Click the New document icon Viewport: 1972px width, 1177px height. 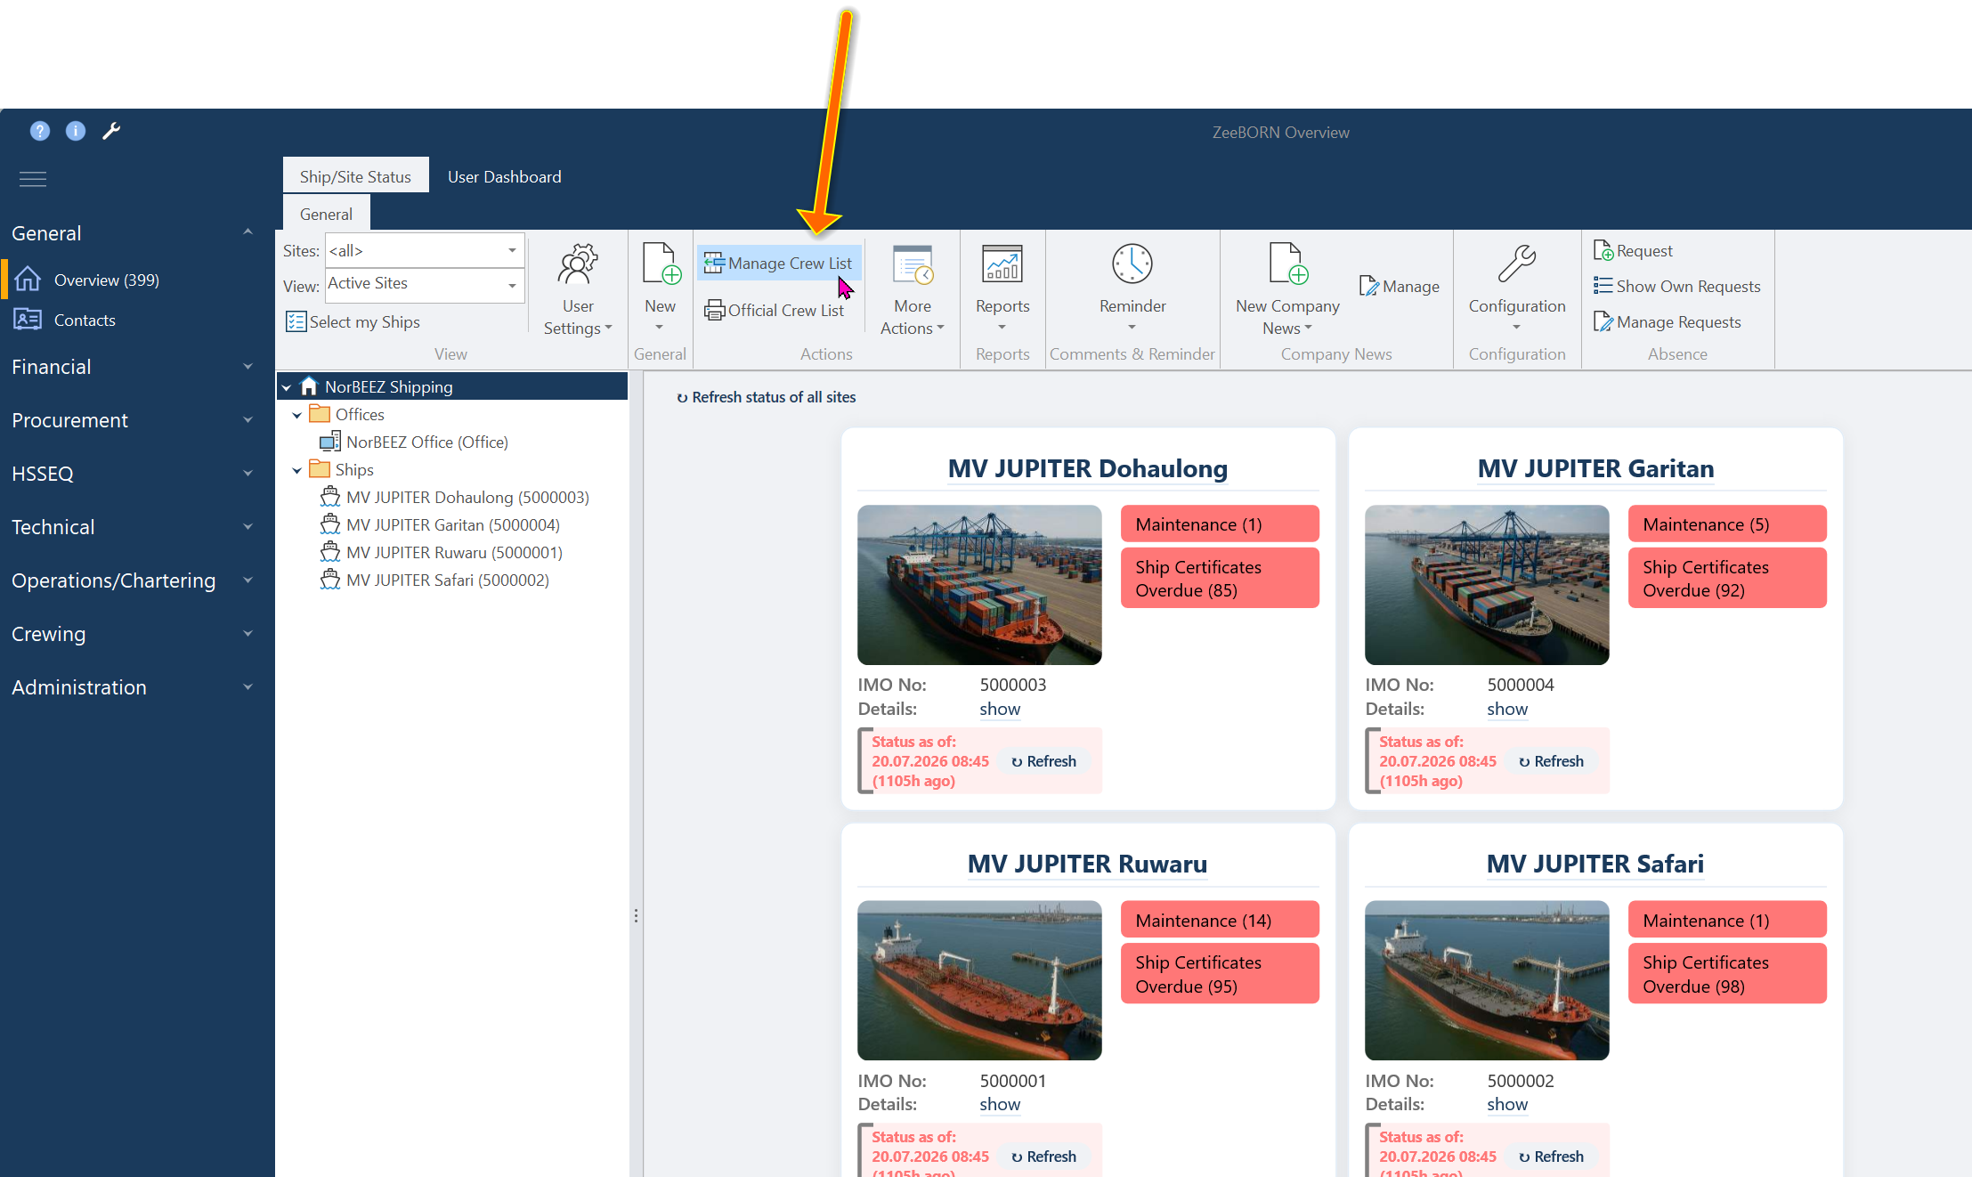[x=661, y=264]
